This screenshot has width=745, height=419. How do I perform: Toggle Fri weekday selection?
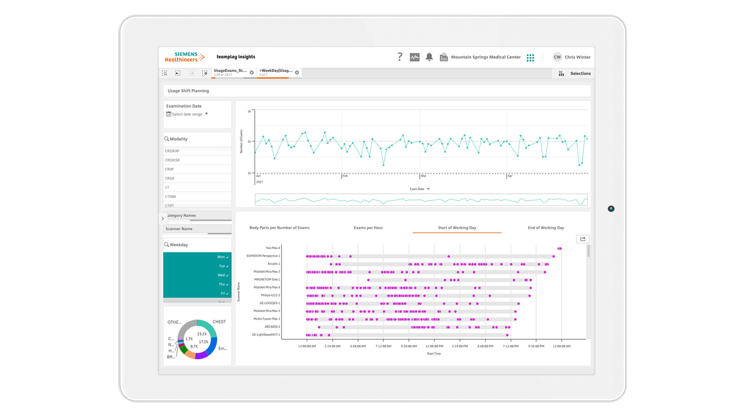pyautogui.click(x=198, y=294)
